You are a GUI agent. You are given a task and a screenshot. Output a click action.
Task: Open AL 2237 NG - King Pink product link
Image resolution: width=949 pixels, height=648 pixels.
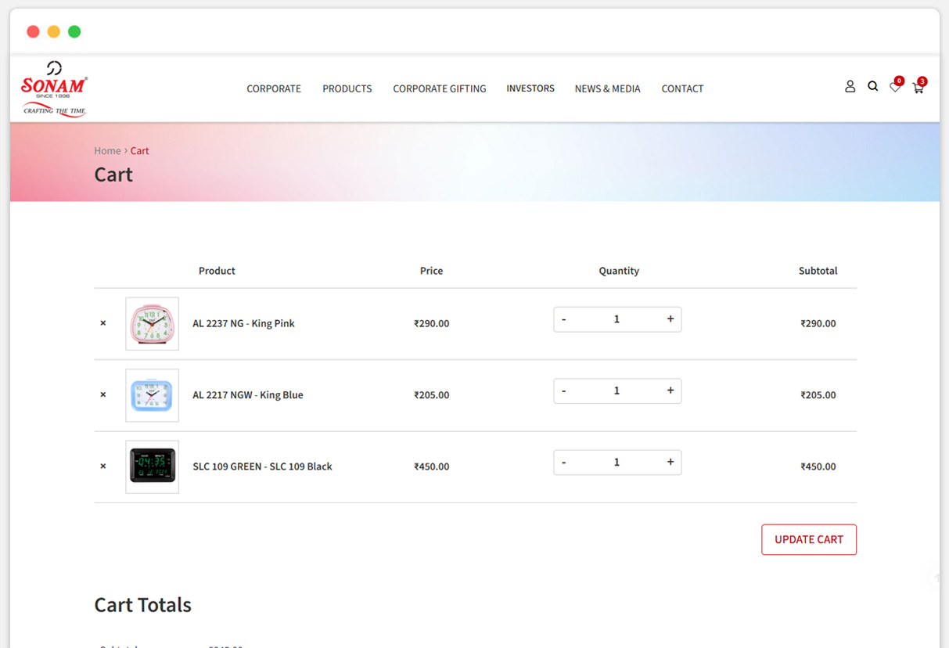coord(243,323)
